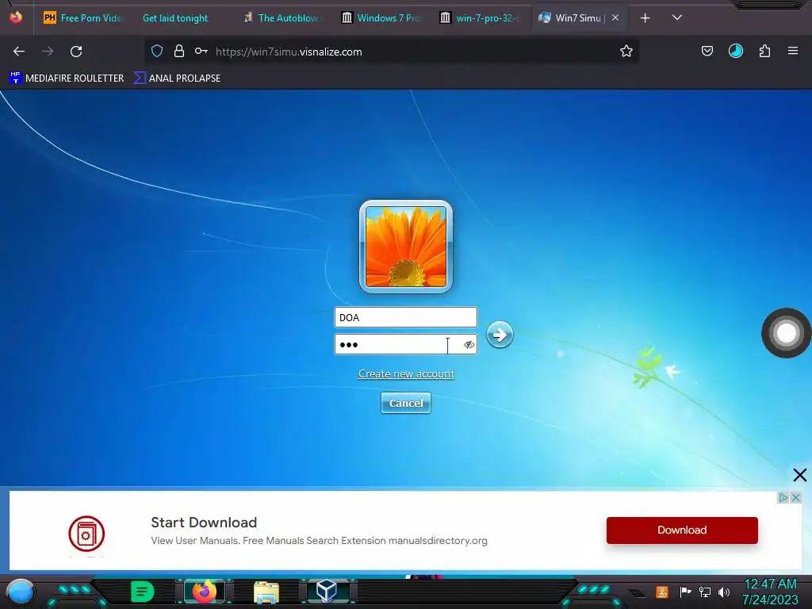Open the extensions puzzle icon
The image size is (812, 609).
click(x=765, y=51)
